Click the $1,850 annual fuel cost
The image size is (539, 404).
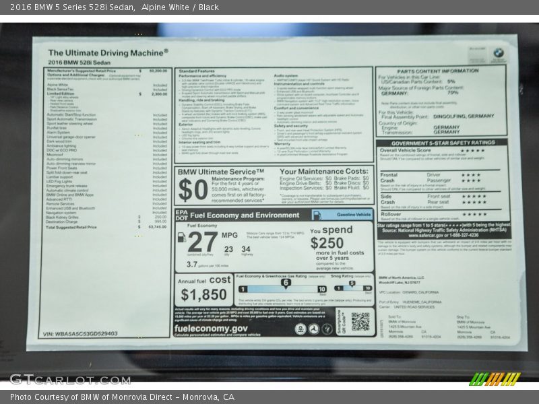(204, 294)
